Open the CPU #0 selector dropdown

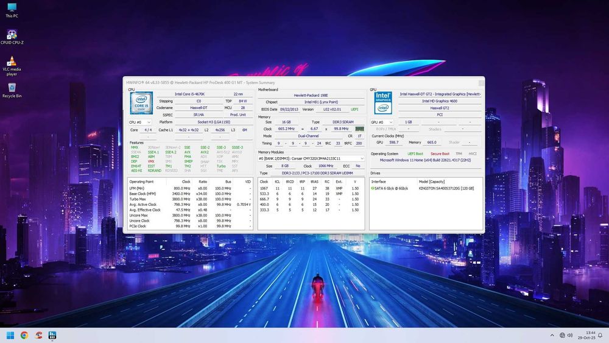pyautogui.click(x=140, y=122)
